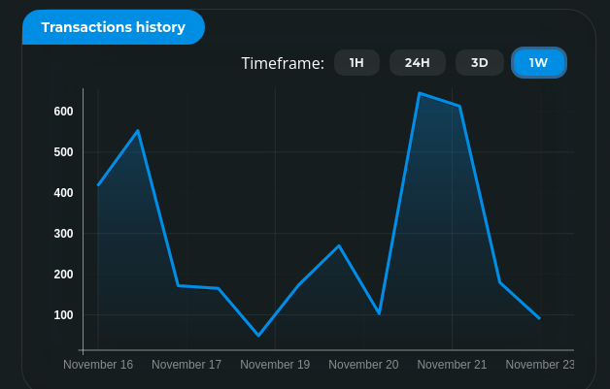
Task: Click the November 17 axis label
Action: pyautogui.click(x=186, y=365)
